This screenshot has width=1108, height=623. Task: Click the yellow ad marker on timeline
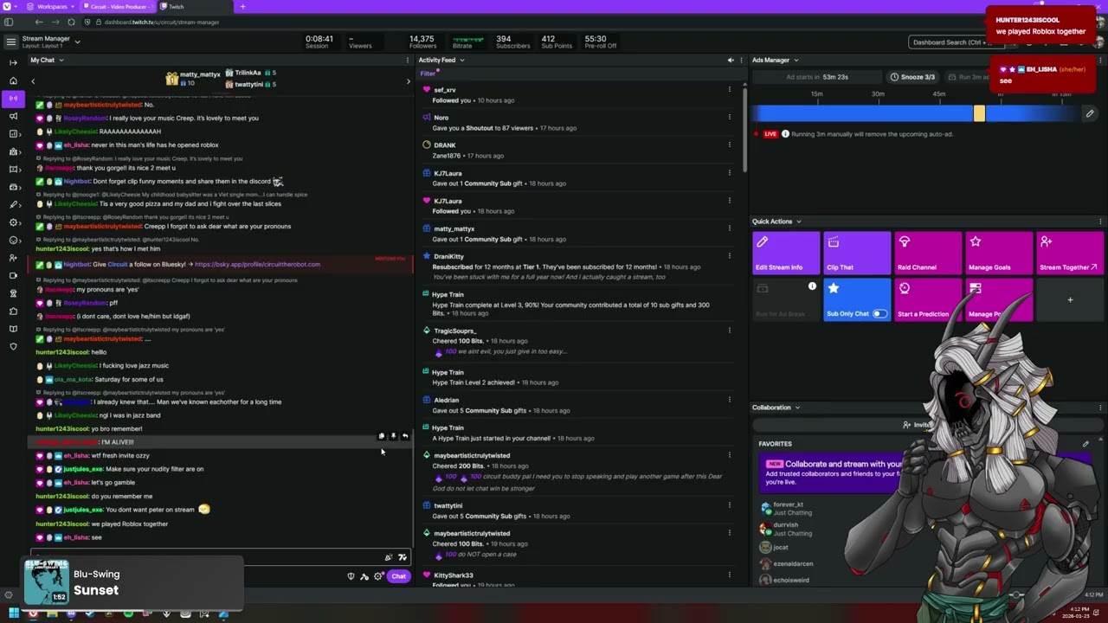(x=979, y=113)
